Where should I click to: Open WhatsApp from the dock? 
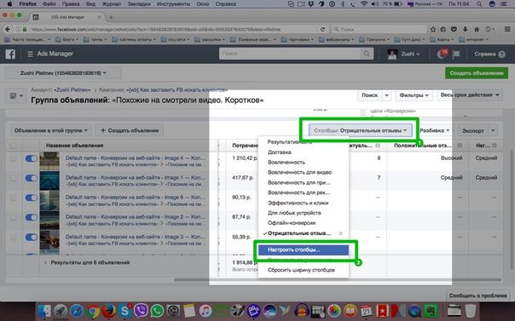157,311
